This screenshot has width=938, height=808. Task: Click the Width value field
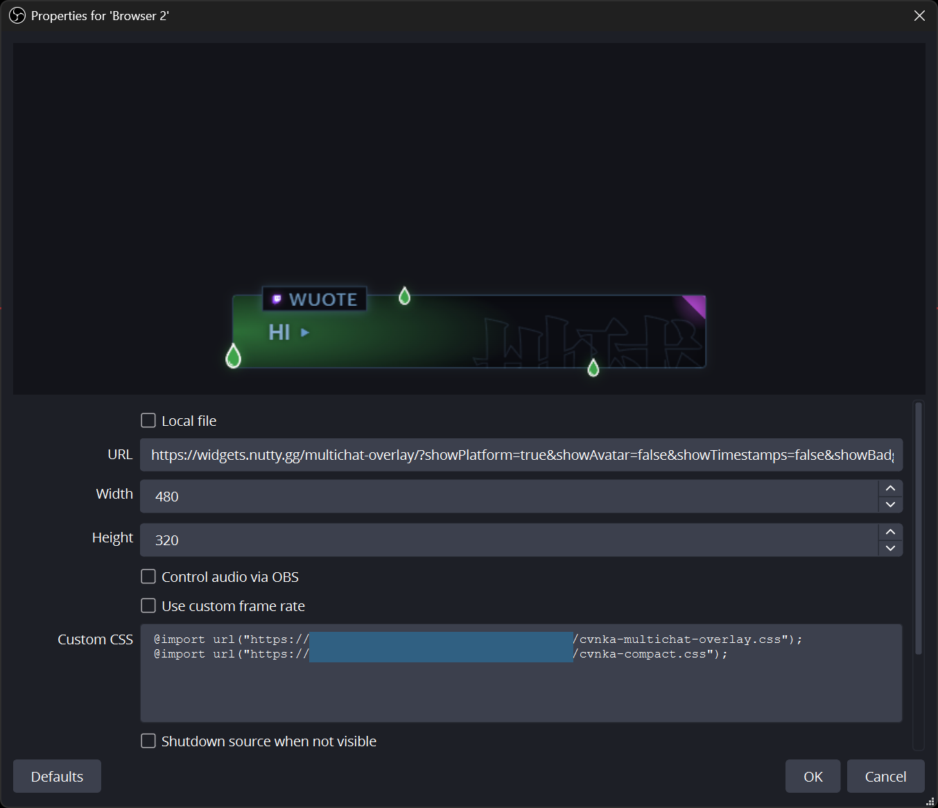click(x=509, y=497)
